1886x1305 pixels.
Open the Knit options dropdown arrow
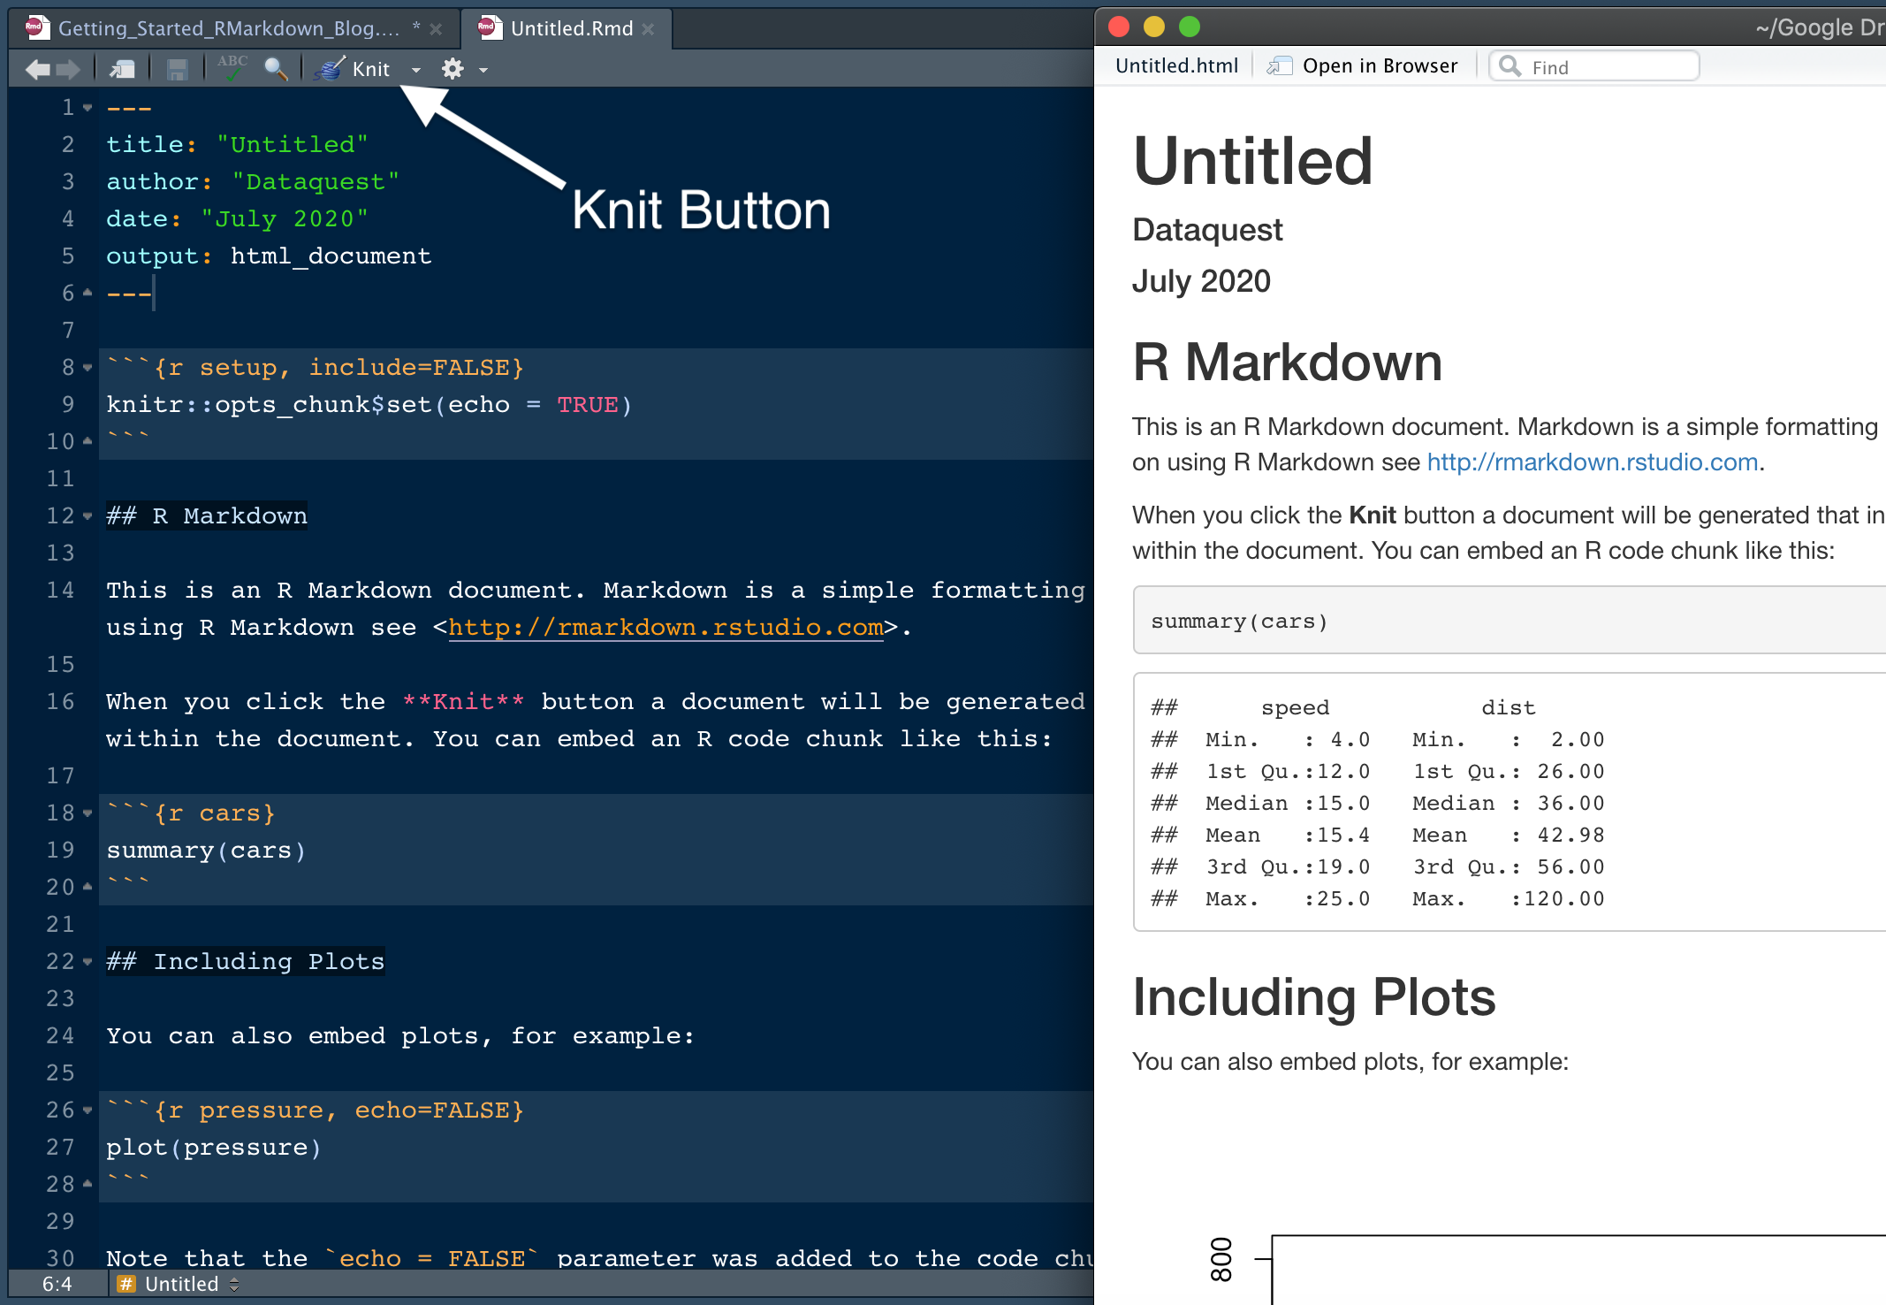tap(416, 70)
